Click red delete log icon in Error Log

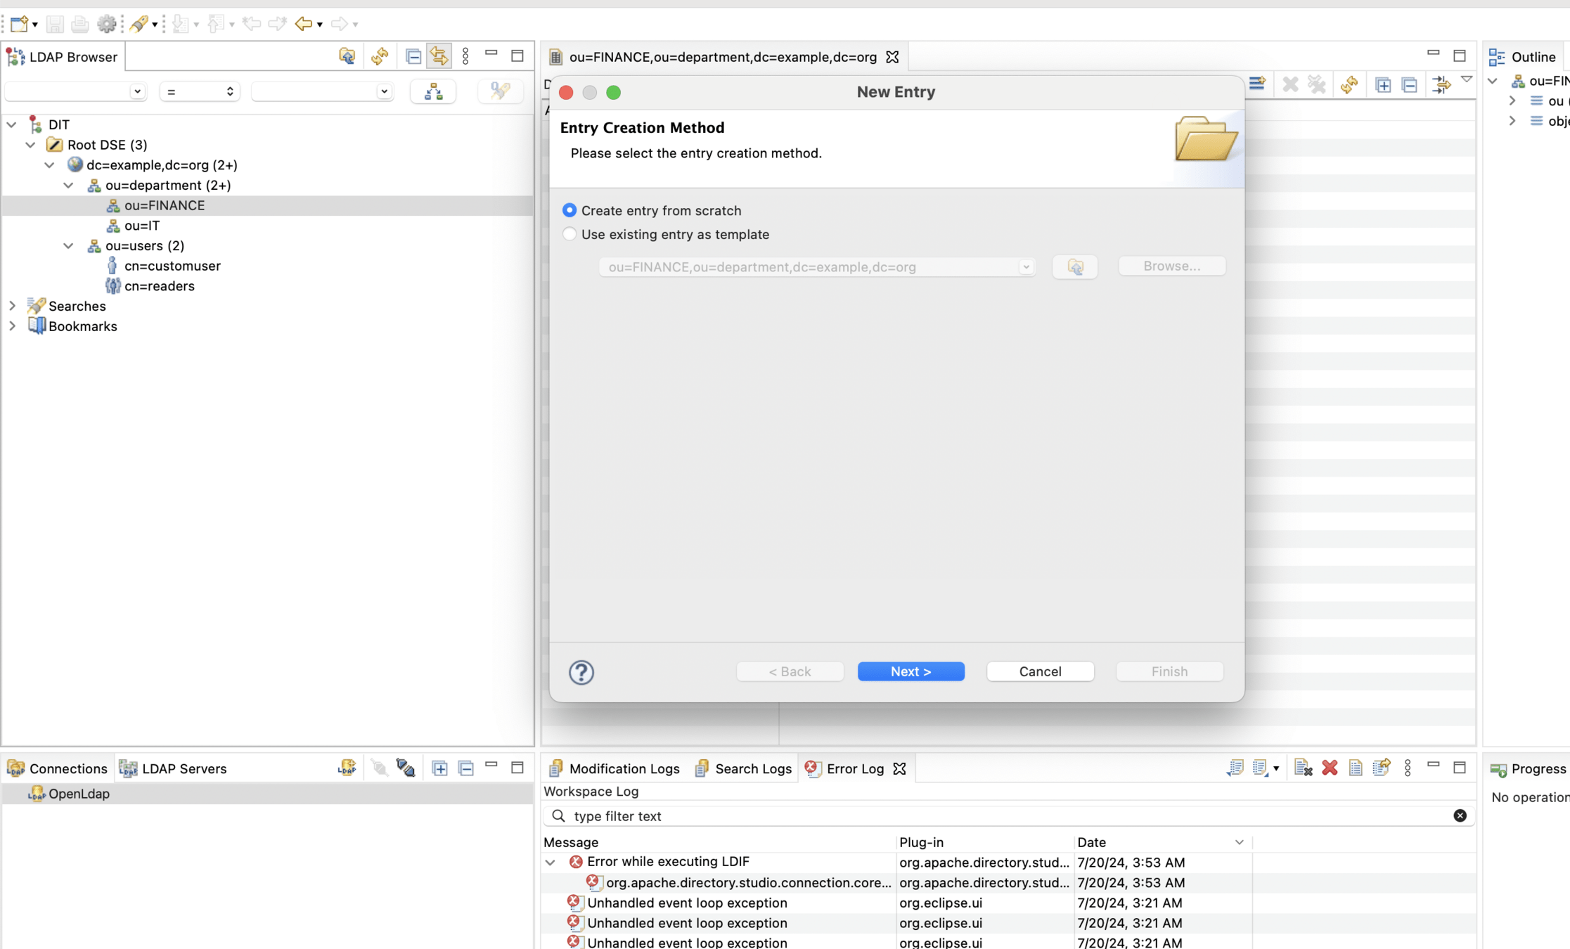(1329, 768)
